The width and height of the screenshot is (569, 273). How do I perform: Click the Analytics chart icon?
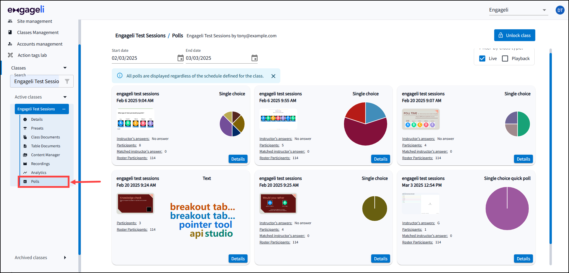pyautogui.click(x=25, y=173)
